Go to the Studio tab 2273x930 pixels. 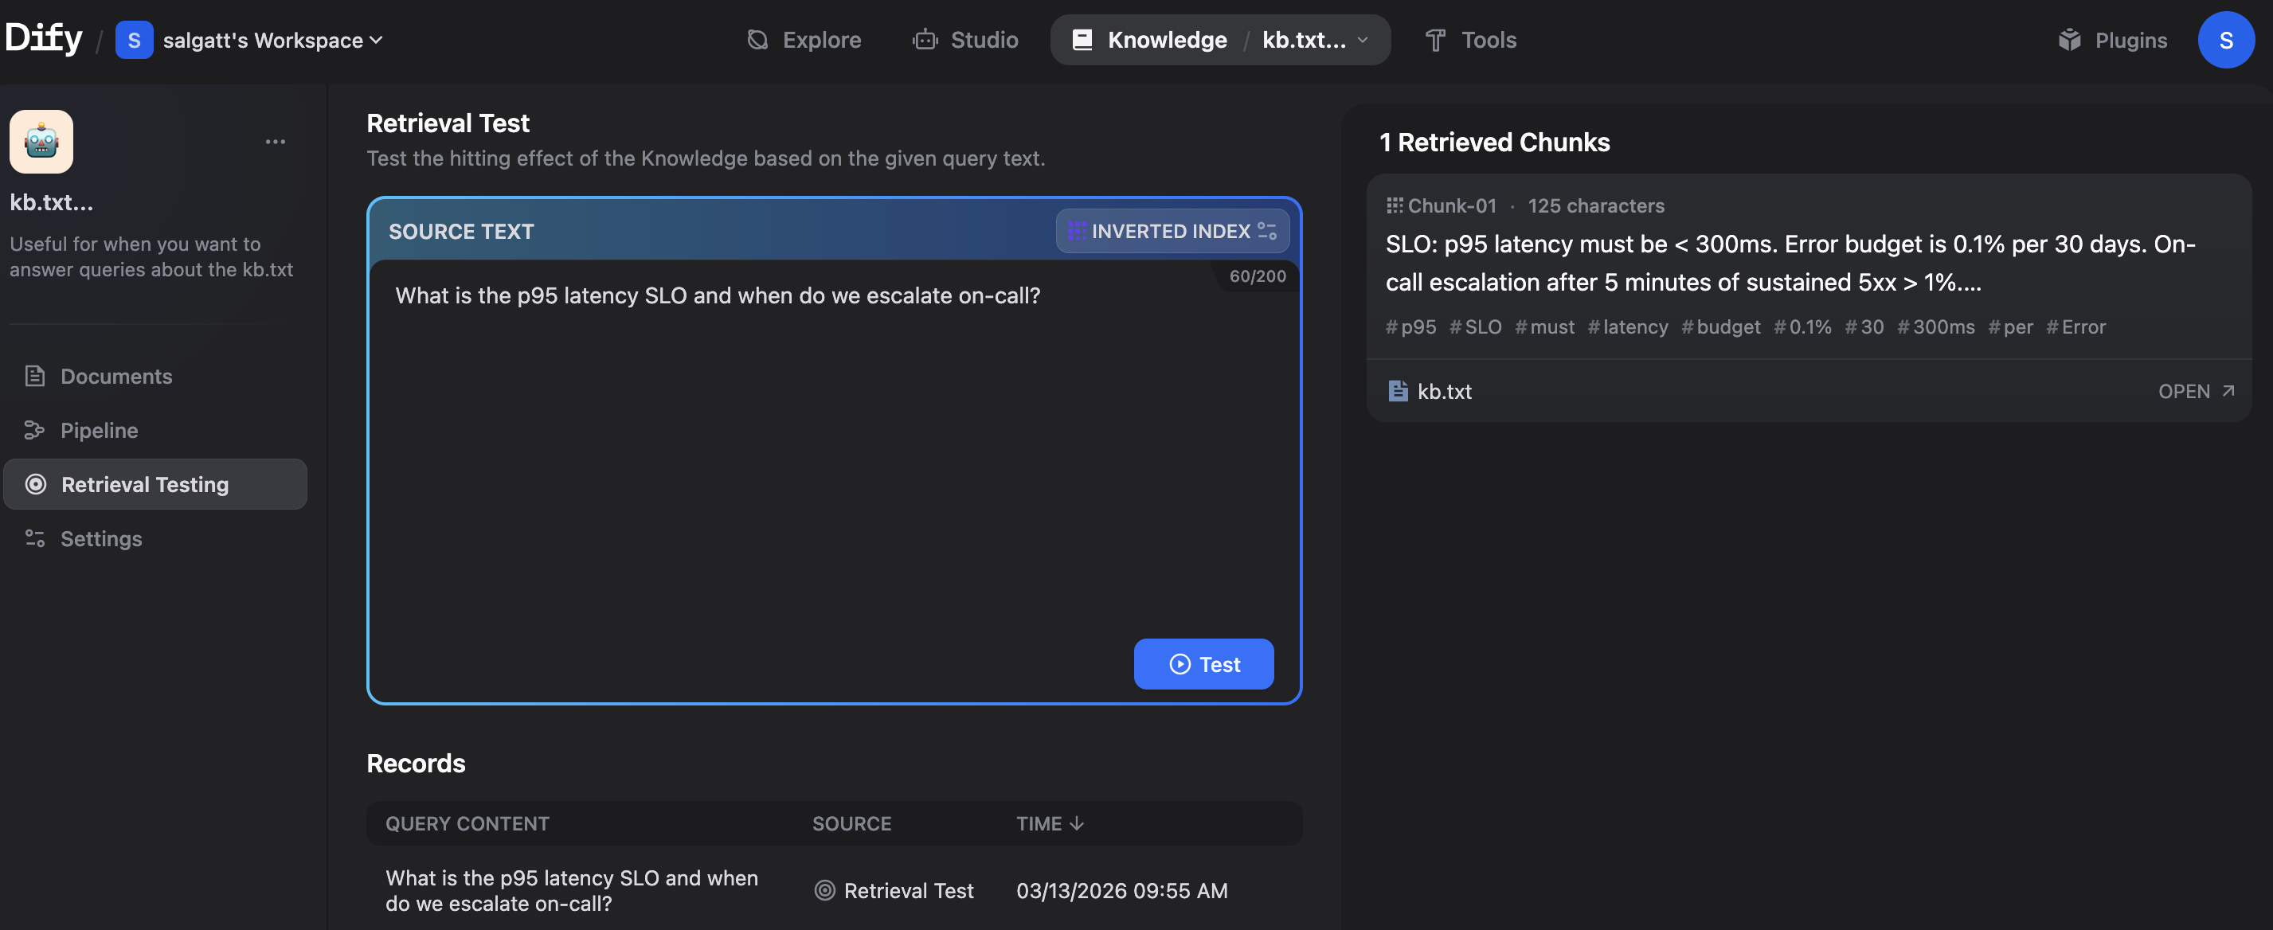[965, 41]
